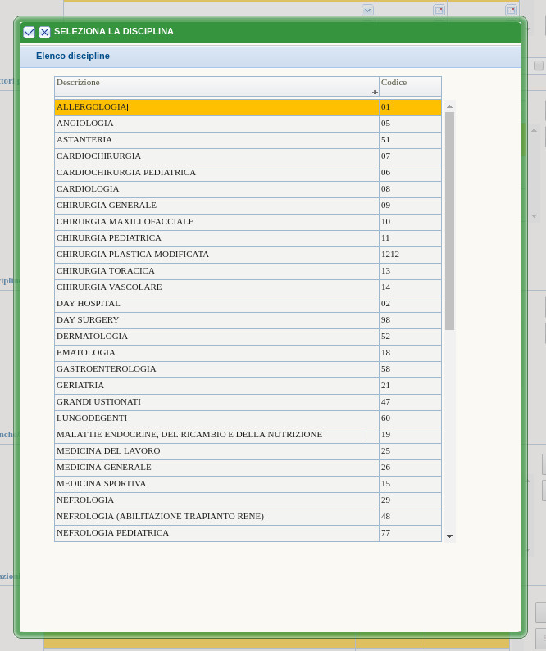Click the sort arrow in Descrizione column
Screen dimensions: 546x651
375,93
